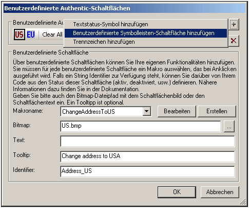This screenshot has height=208, width=249.
Task: Focus the Identifier field with Address_US
Action: coord(147,171)
